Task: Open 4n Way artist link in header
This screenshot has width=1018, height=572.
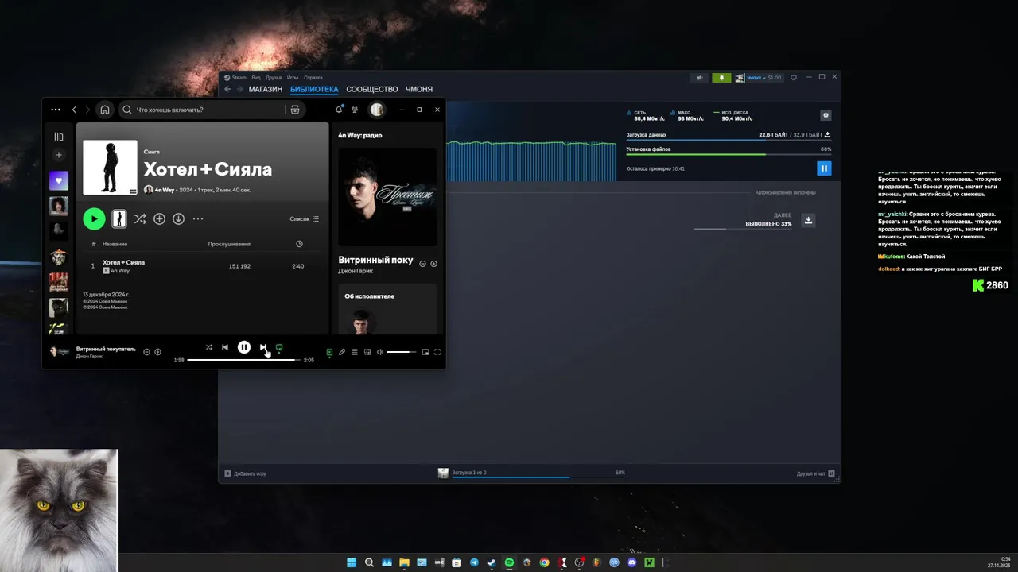Action: click(x=165, y=190)
